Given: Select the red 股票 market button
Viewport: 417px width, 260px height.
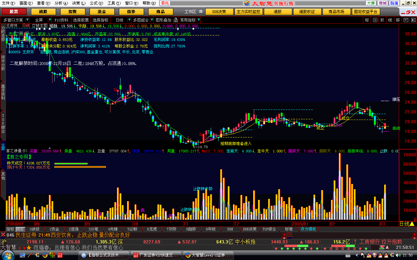Looking at the screenshot, I should [x=14, y=12].
